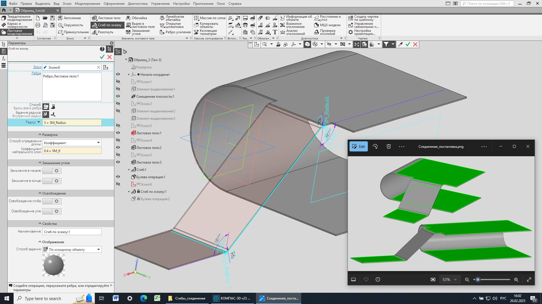
Task: Open the Диагностика menu
Action: 137,4
